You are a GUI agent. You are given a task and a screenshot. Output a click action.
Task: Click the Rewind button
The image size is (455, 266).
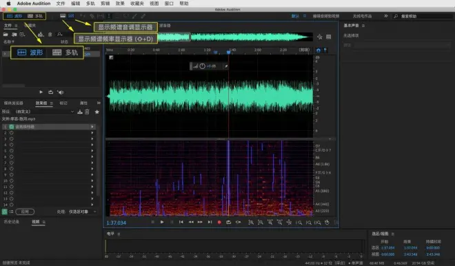coord(191,222)
